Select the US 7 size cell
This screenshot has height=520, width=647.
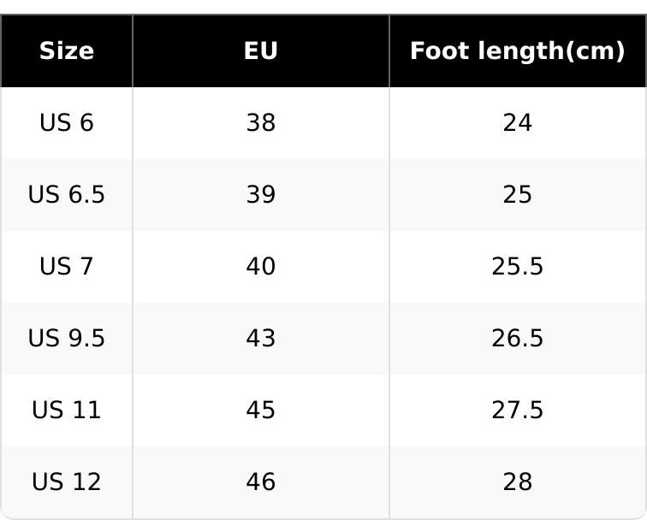pos(67,267)
